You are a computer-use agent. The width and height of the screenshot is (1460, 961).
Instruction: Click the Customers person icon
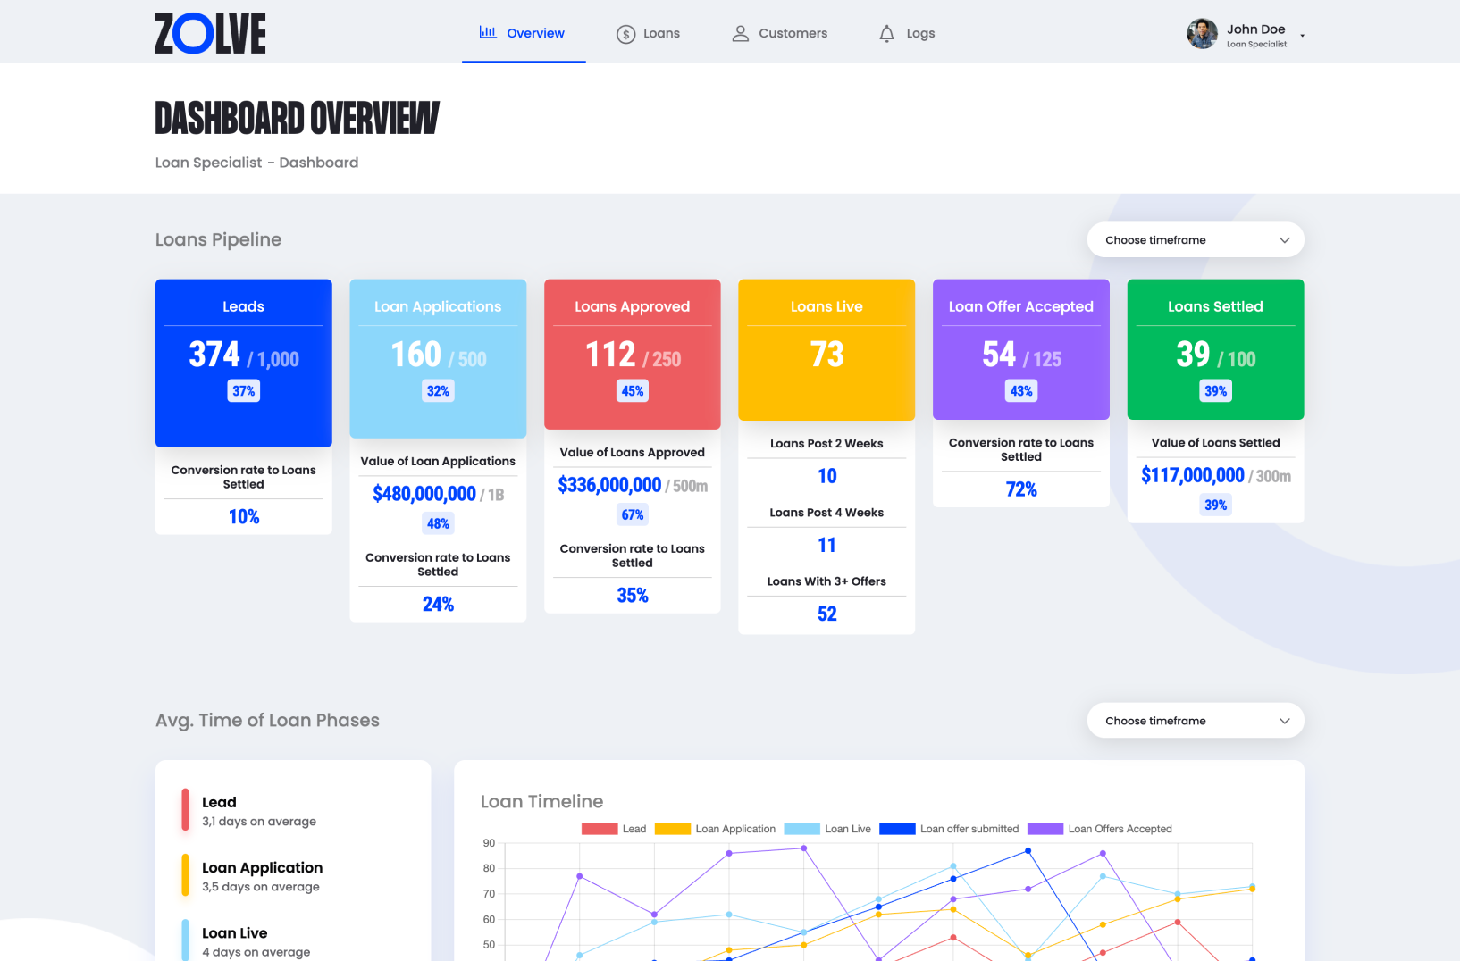[740, 34]
